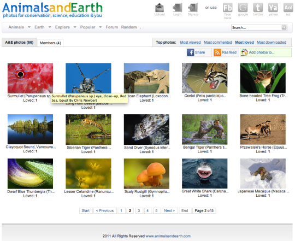Image resolution: width=295 pixels, height=241 pixels.
Task: Open the Scaly Rustgill mushroom thumbnail
Action: (146, 174)
